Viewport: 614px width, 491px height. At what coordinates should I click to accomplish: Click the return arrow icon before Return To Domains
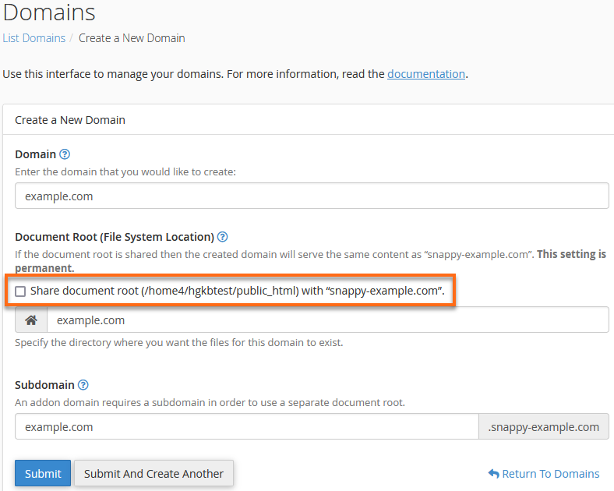pyautogui.click(x=493, y=474)
